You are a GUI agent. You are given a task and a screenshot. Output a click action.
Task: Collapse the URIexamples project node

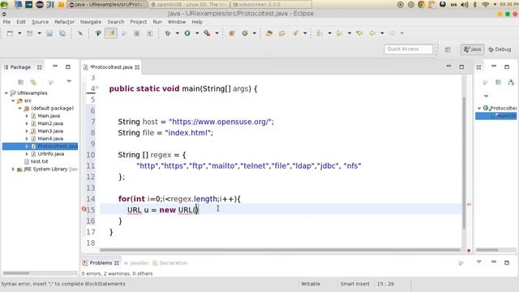[6, 93]
